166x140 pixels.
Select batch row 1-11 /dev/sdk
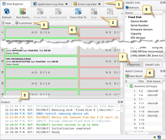144,103
